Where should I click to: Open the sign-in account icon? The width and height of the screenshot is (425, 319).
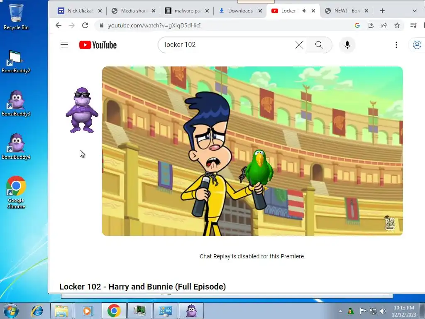417,45
